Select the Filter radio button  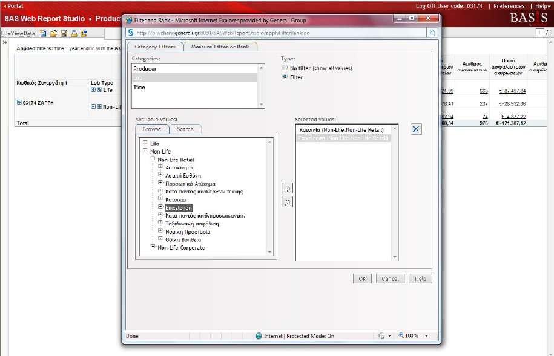click(285, 77)
